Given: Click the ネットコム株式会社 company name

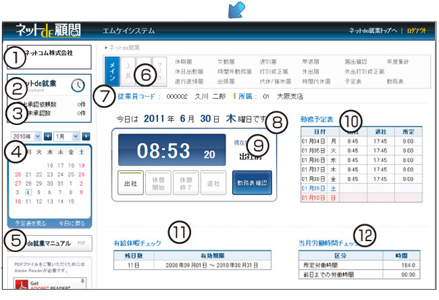Looking at the screenshot, I should [49, 53].
